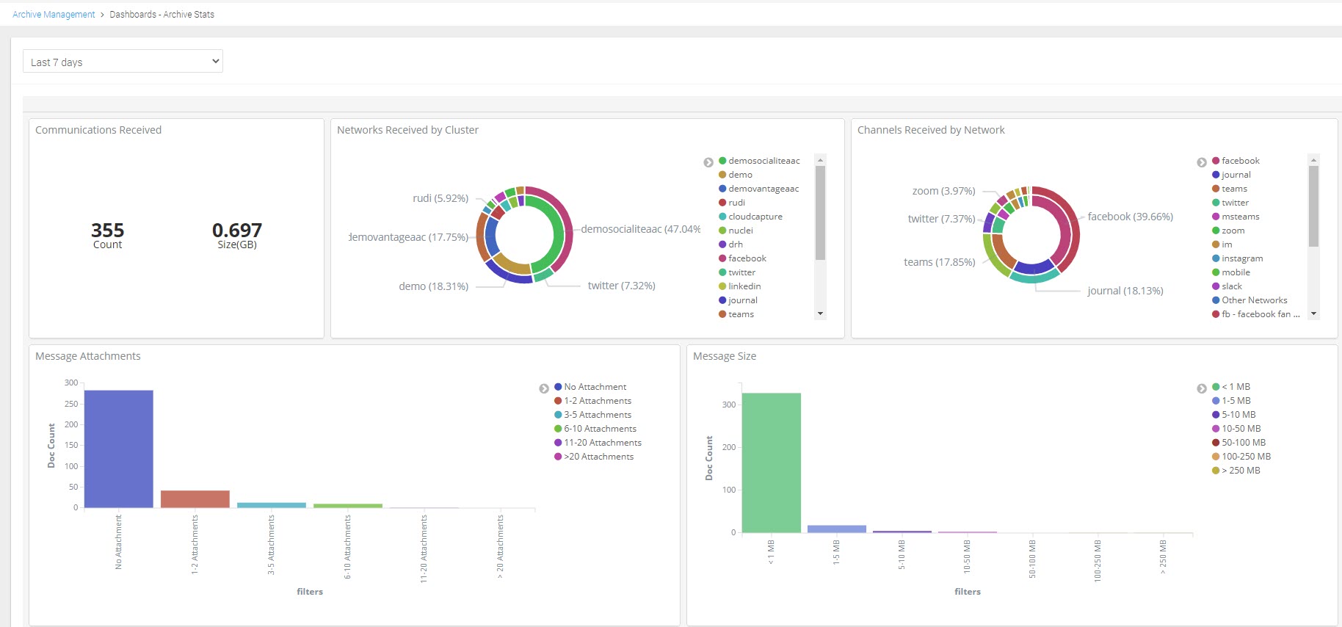
Task: Click the 3-5 Attachments teal bar
Action: (x=272, y=505)
